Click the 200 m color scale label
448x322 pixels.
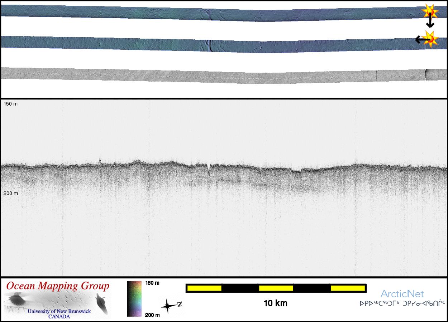(x=152, y=315)
